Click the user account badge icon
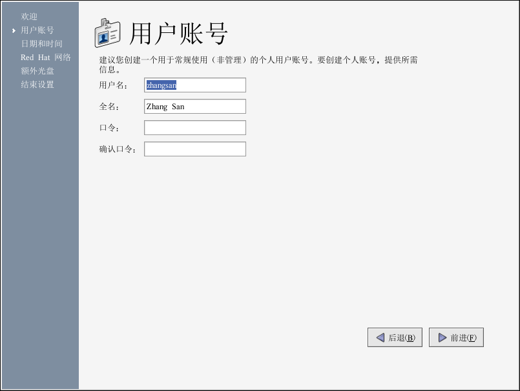Image resolution: width=520 pixels, height=391 pixels. pyautogui.click(x=107, y=33)
